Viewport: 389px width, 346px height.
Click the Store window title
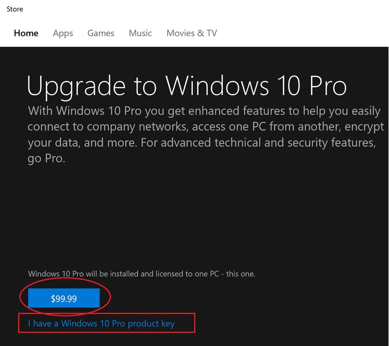click(x=15, y=9)
